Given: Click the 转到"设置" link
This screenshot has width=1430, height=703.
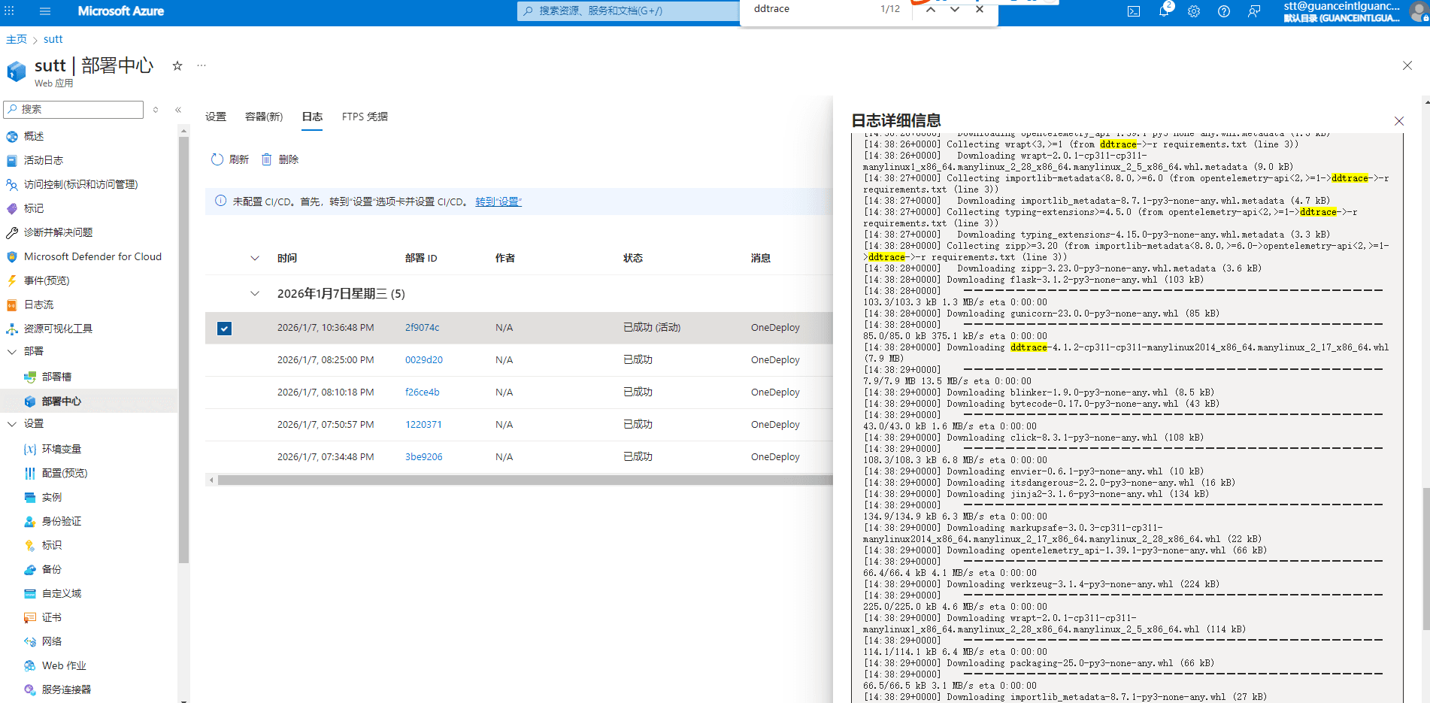Looking at the screenshot, I should coord(498,202).
